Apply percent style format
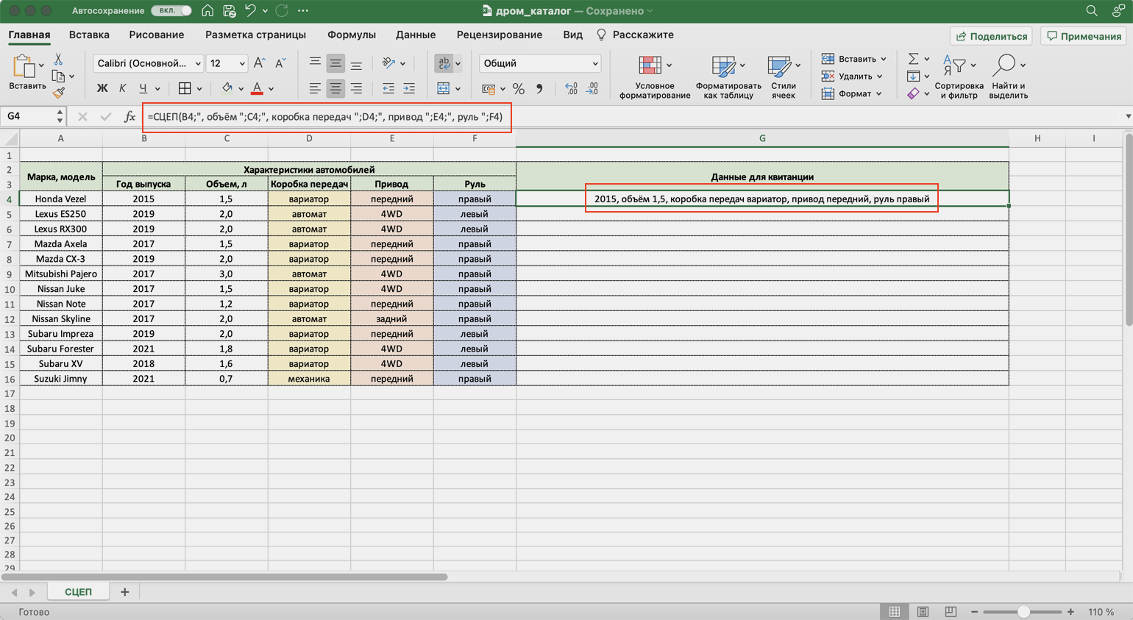This screenshot has width=1133, height=620. [519, 89]
